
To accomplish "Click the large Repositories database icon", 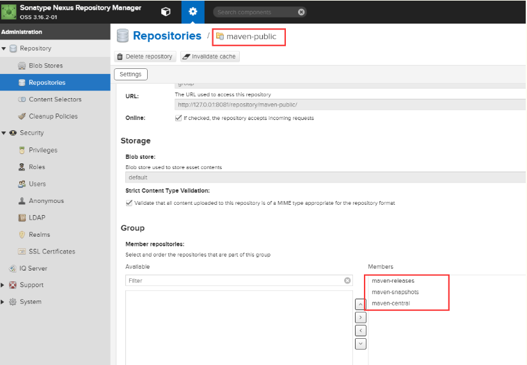I will click(x=123, y=36).
